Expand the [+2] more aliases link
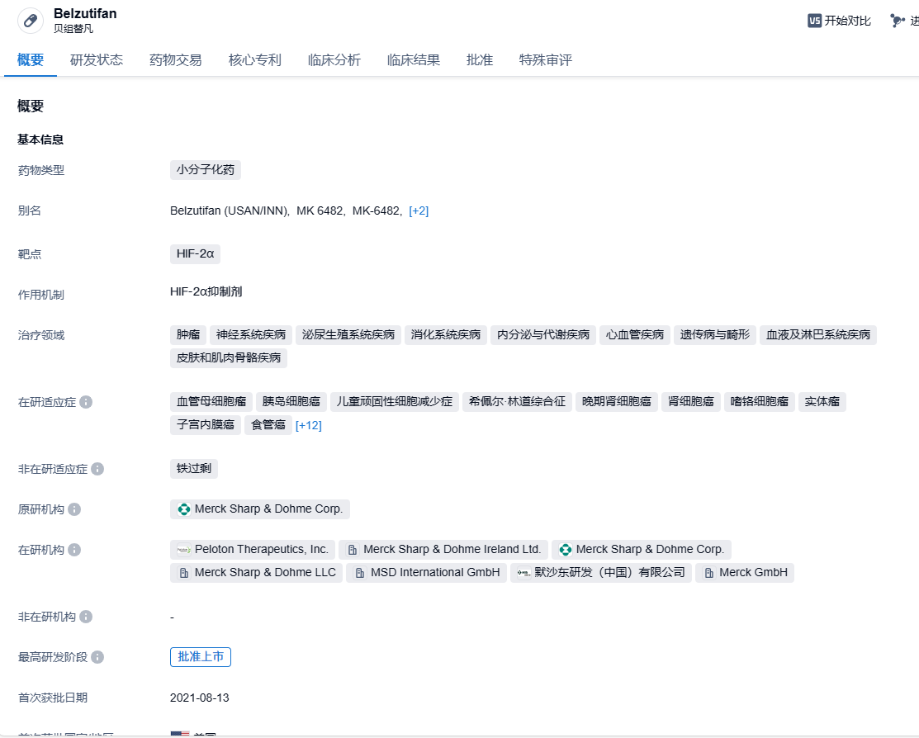This screenshot has width=919, height=738. point(419,211)
